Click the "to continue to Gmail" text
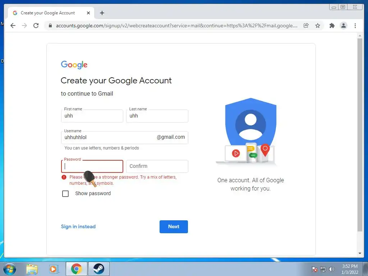Image resolution: width=368 pixels, height=276 pixels. point(87,94)
